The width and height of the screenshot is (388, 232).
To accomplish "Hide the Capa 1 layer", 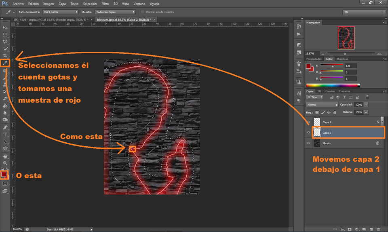I will [x=309, y=122].
